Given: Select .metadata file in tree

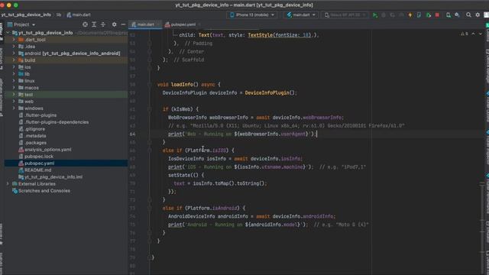Looking at the screenshot, I should point(32,136).
